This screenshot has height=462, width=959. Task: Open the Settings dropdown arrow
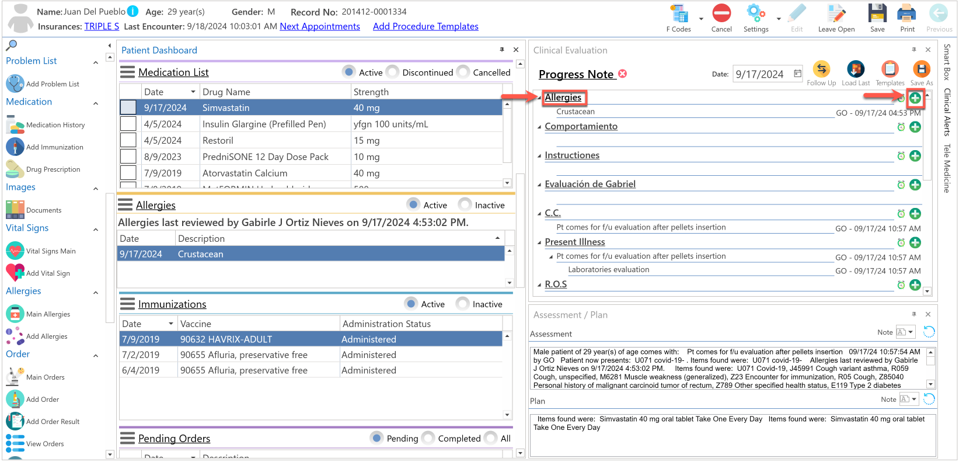point(779,19)
